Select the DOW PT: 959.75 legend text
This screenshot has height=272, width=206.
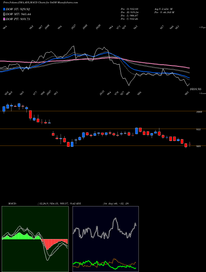click(x=18, y=19)
